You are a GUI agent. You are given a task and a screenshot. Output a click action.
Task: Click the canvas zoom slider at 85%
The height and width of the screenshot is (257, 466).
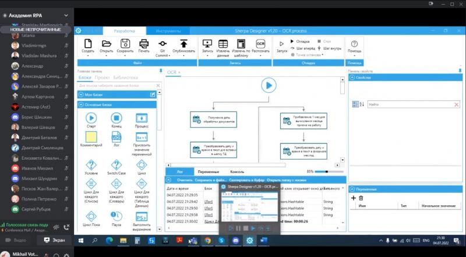click(x=329, y=171)
